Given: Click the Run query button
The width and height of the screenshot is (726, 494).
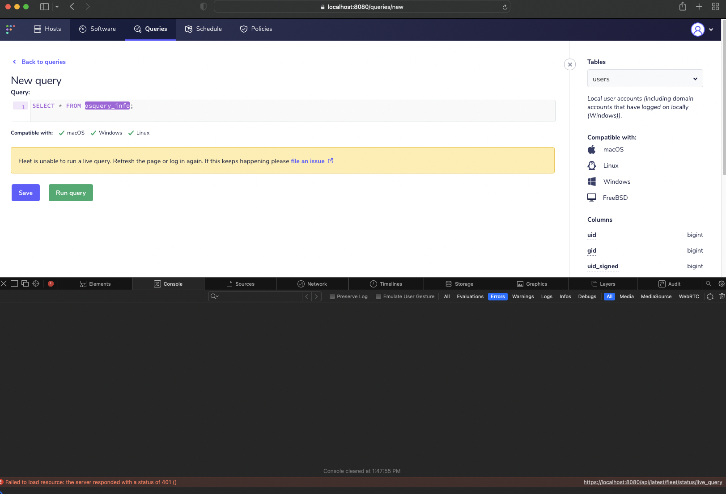Looking at the screenshot, I should [x=70, y=193].
